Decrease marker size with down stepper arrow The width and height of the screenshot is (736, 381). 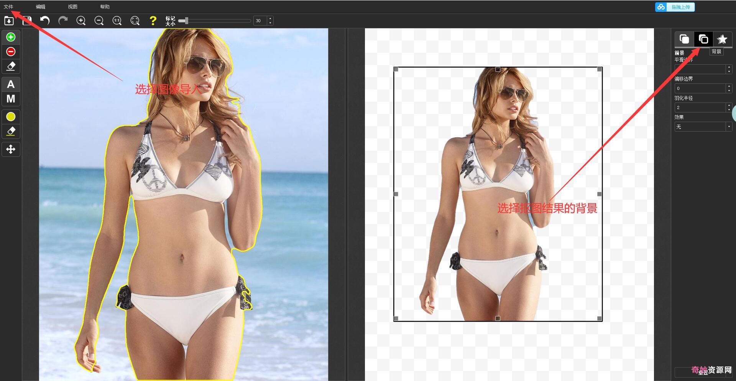click(270, 23)
